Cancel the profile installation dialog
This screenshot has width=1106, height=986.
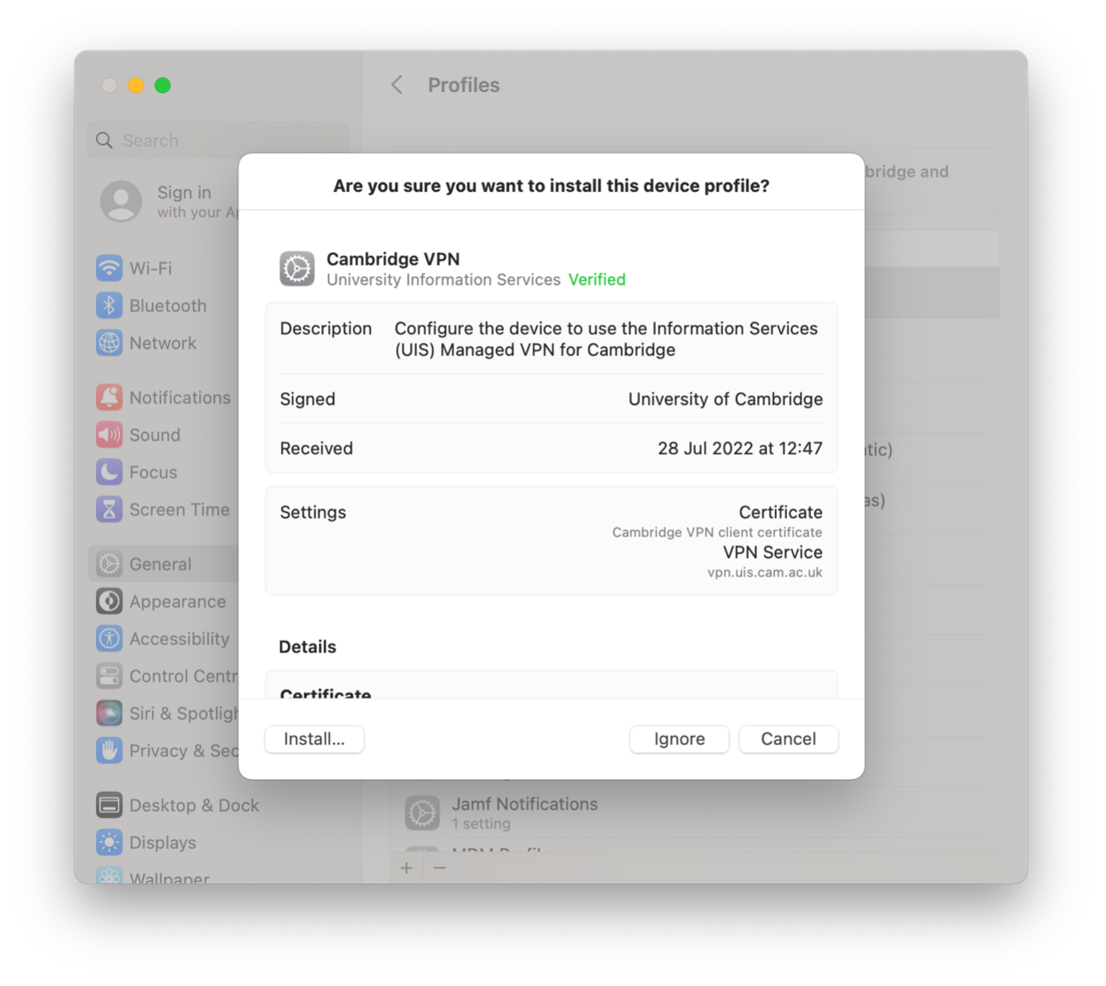(788, 739)
